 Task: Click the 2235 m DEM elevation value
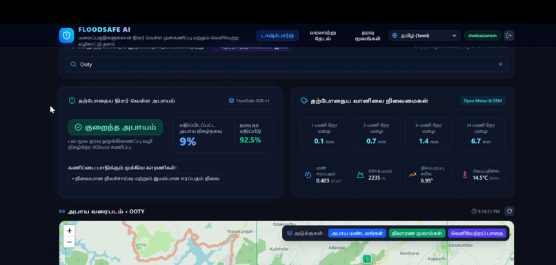pos(374,178)
